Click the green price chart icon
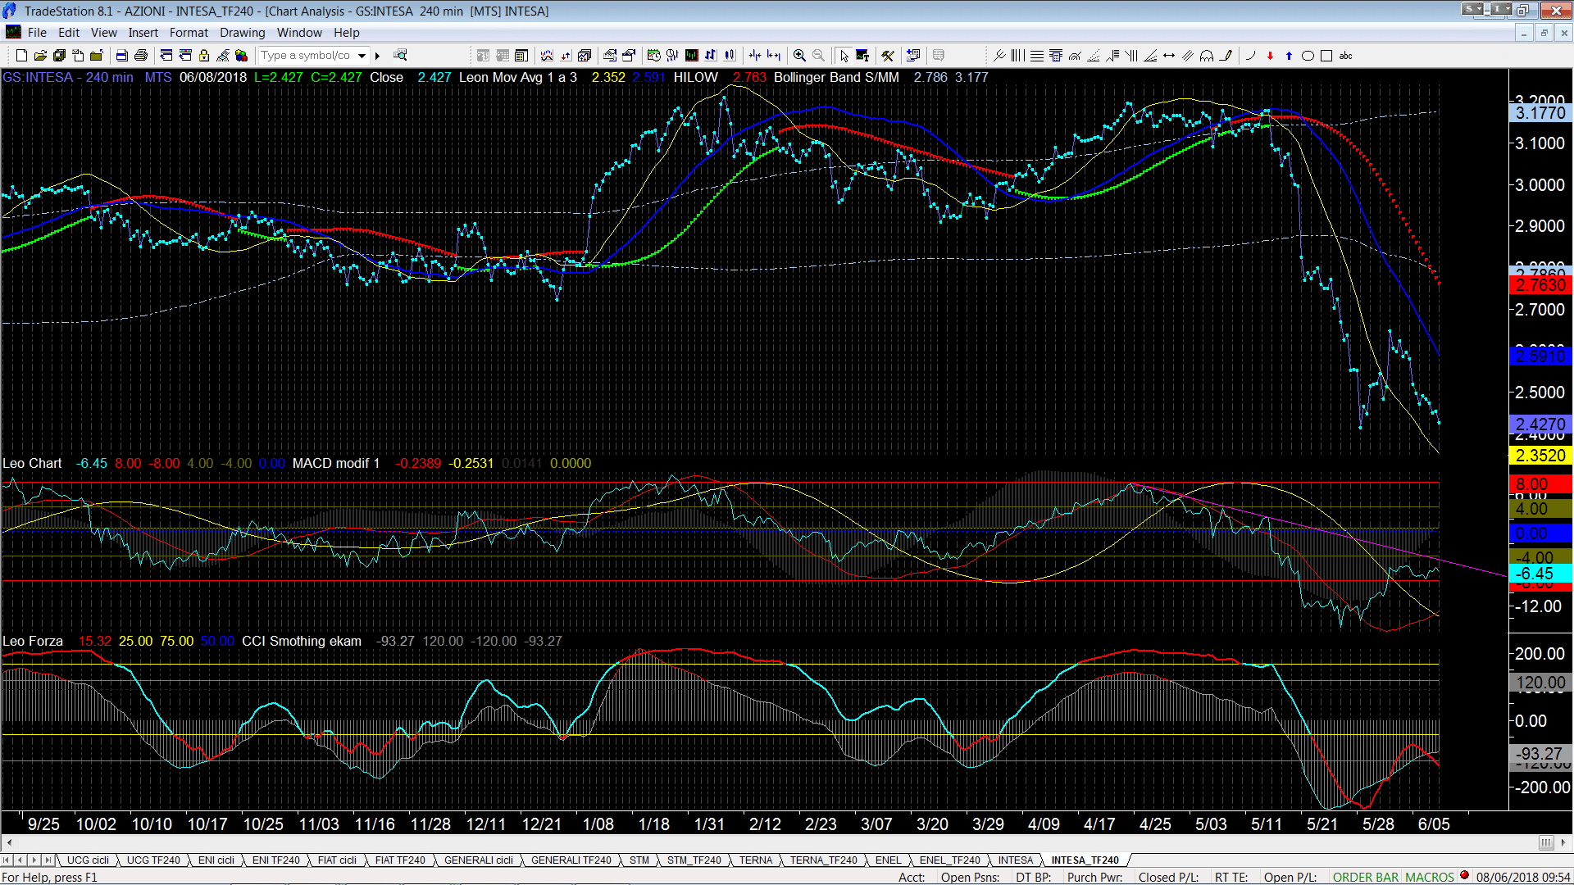Viewport: 1574px width, 885px height. coord(692,56)
